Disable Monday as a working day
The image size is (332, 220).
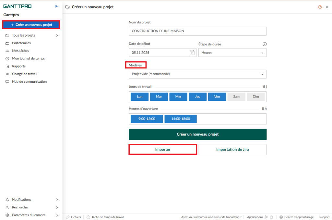[139, 96]
